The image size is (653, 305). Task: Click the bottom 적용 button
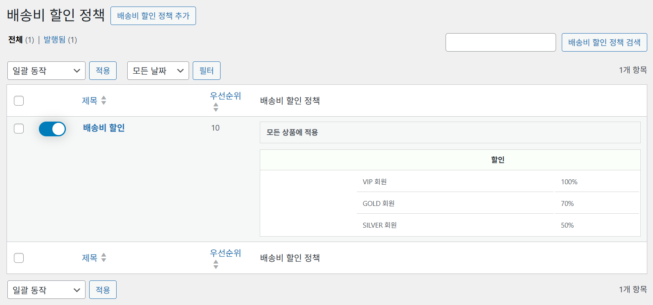coord(103,290)
